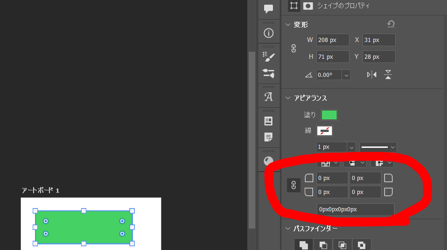Open the Notes panel icon
The height and width of the screenshot is (250, 447).
[x=269, y=137]
